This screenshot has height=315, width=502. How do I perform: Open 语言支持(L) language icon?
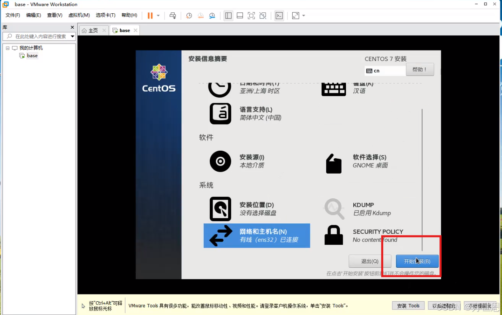[220, 113]
